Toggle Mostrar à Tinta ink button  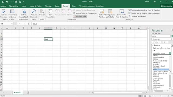click(x=80, y=16)
